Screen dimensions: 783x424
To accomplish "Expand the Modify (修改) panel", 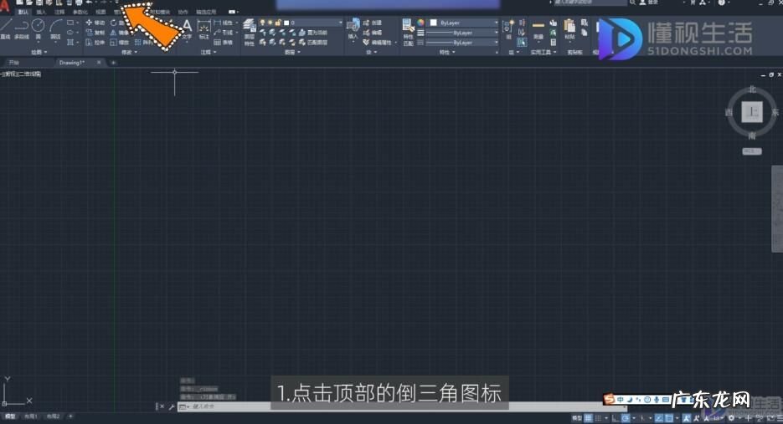I will coord(129,52).
